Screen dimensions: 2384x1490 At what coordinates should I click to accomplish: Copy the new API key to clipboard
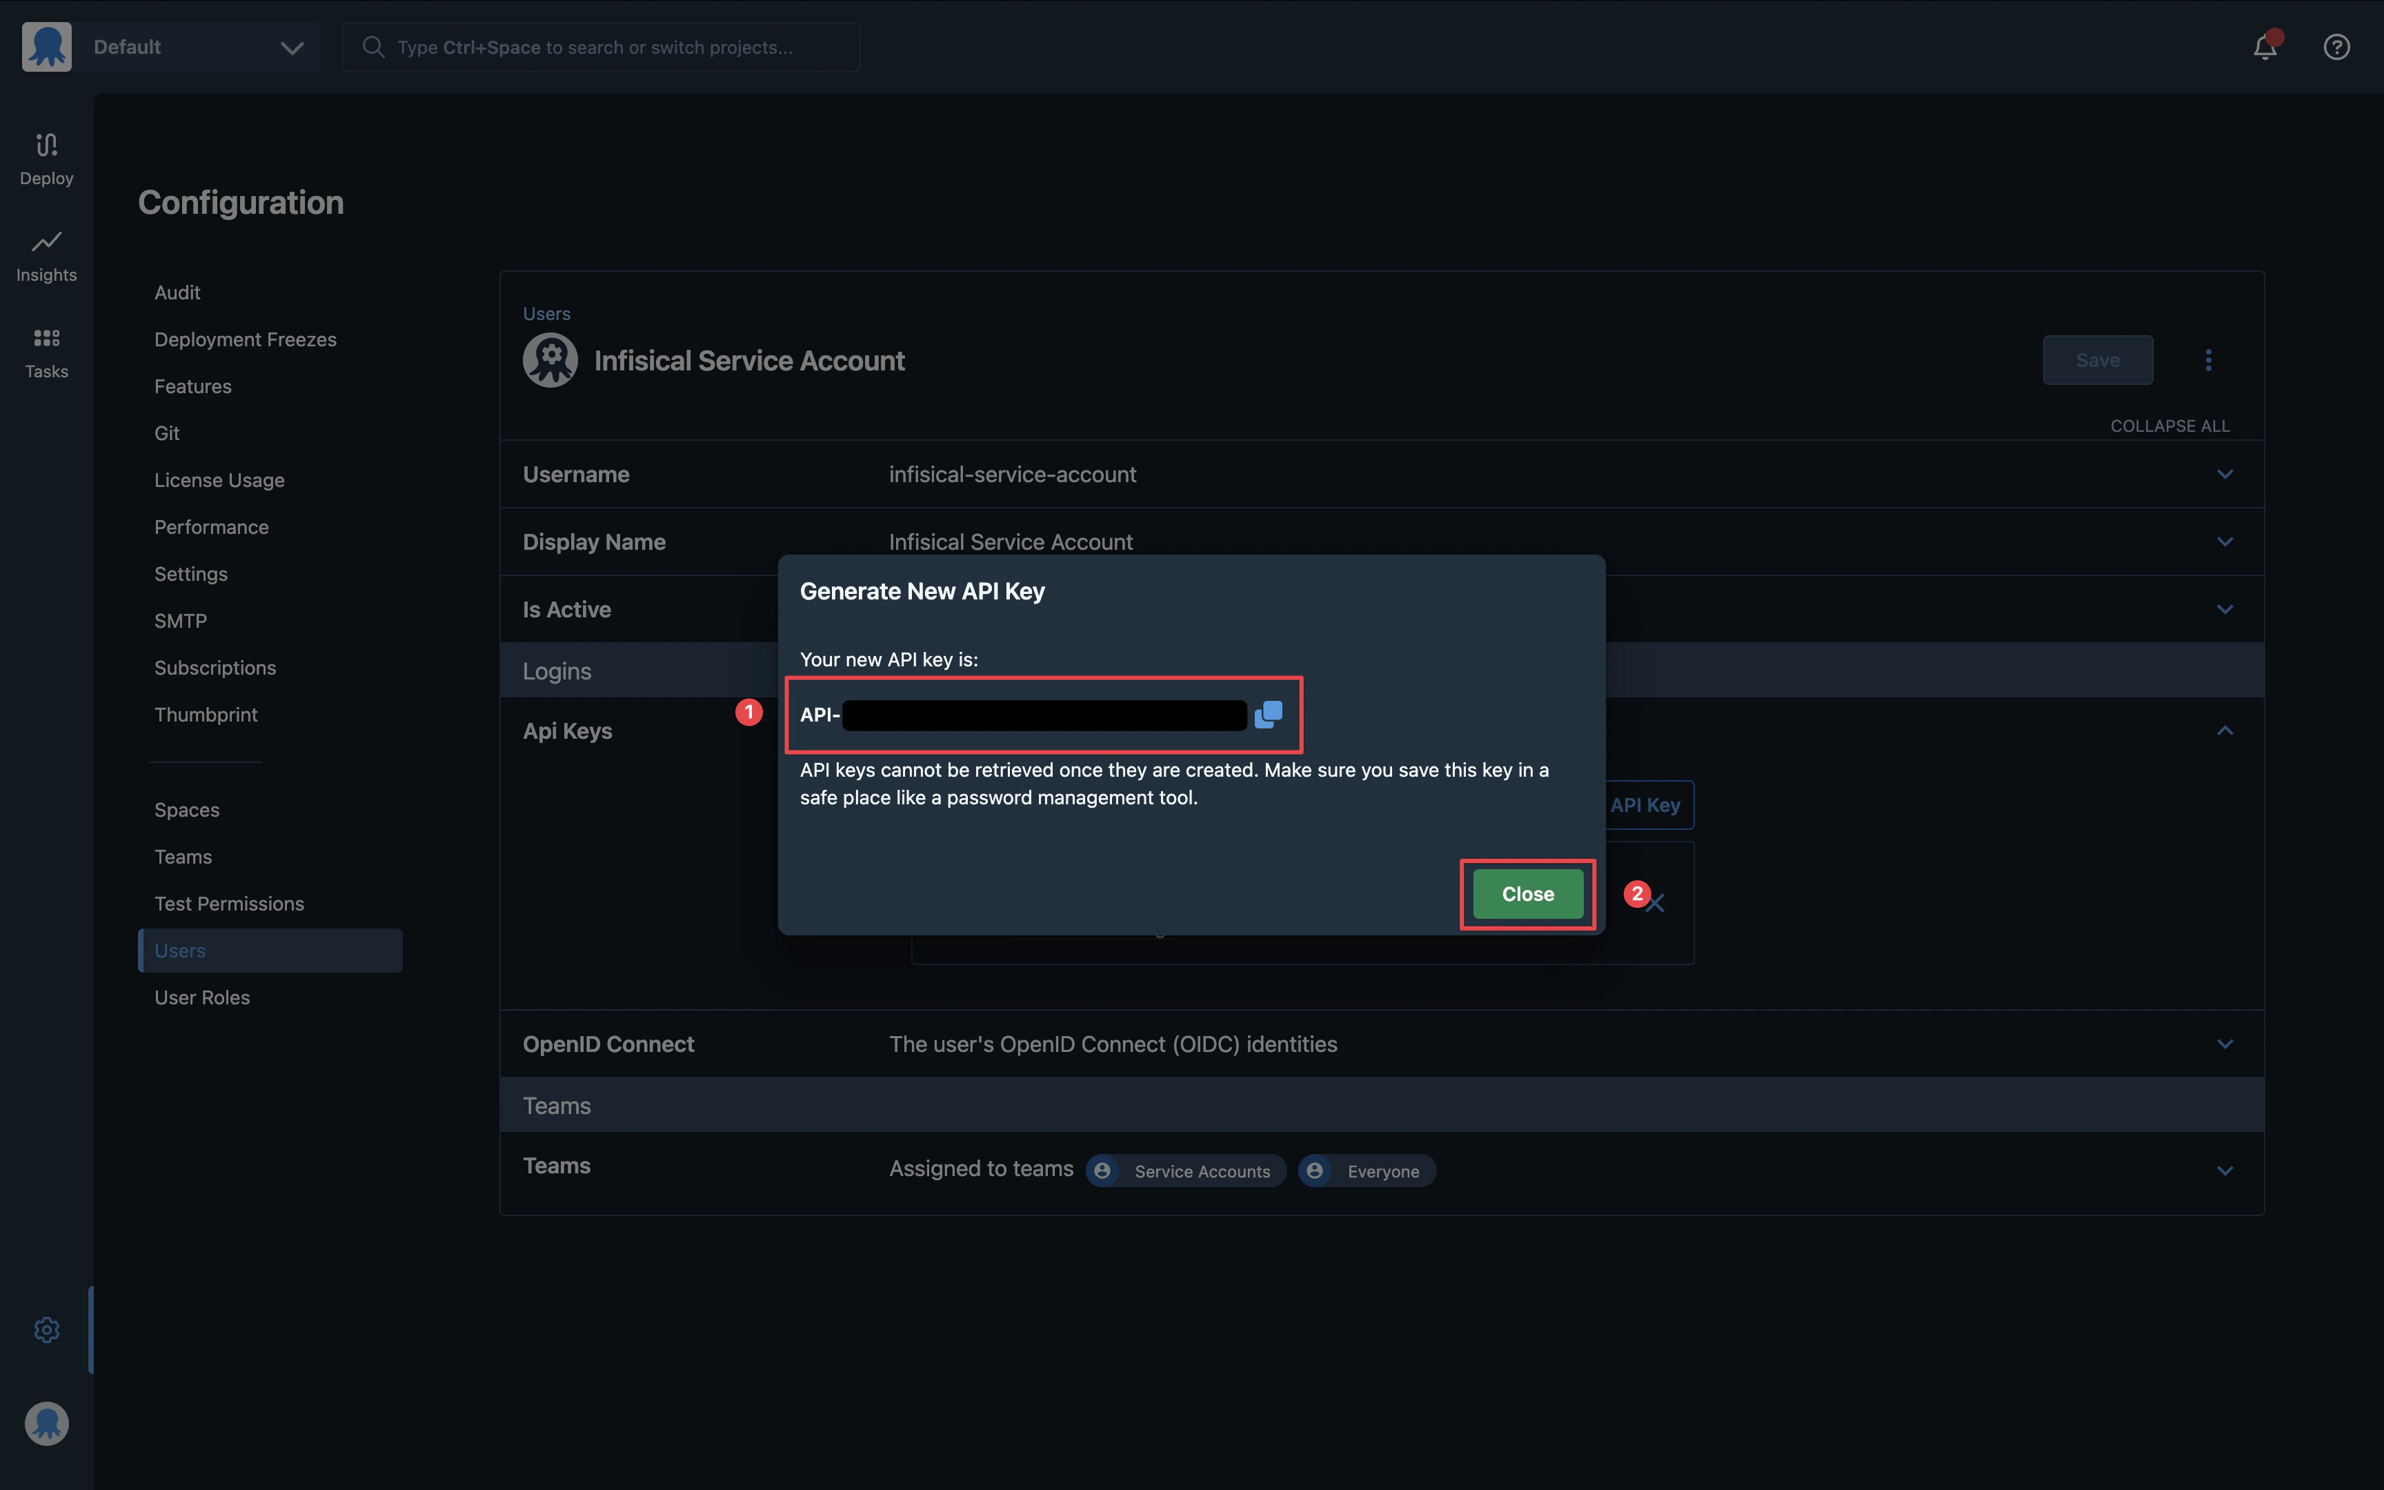coord(1268,715)
